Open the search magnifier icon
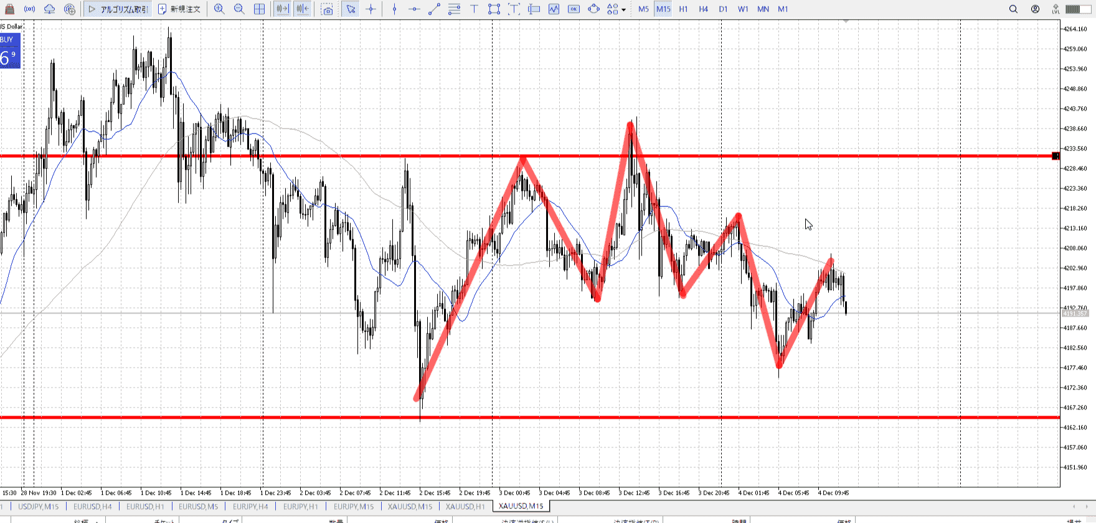Viewport: 1096px width, 523px height. point(1013,9)
